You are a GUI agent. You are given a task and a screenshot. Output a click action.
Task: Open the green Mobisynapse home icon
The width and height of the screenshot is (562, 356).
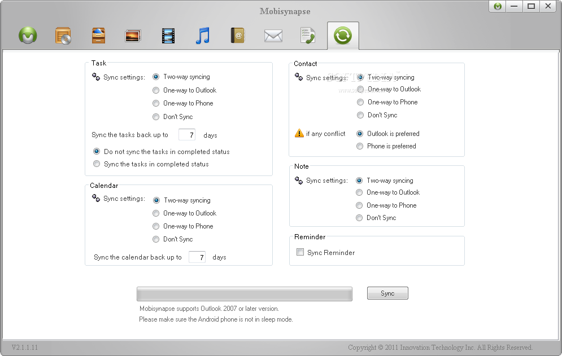tap(28, 36)
